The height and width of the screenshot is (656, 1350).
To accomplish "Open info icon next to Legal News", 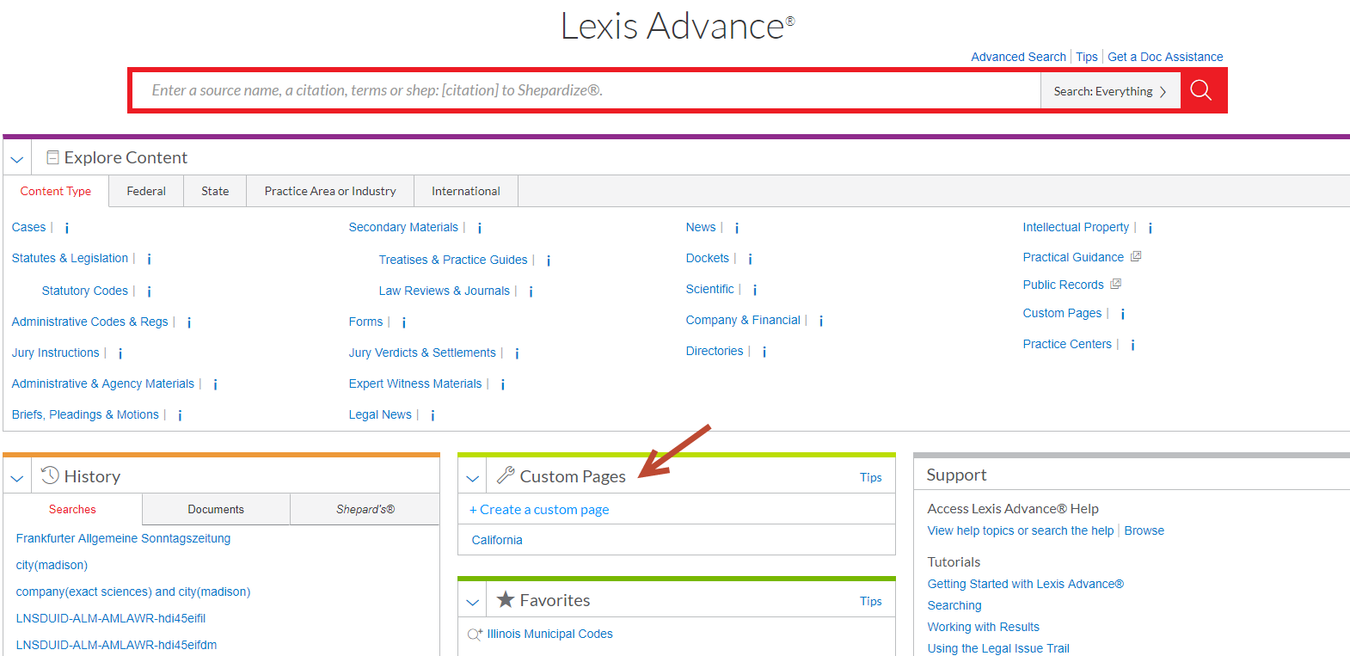I will pos(433,415).
